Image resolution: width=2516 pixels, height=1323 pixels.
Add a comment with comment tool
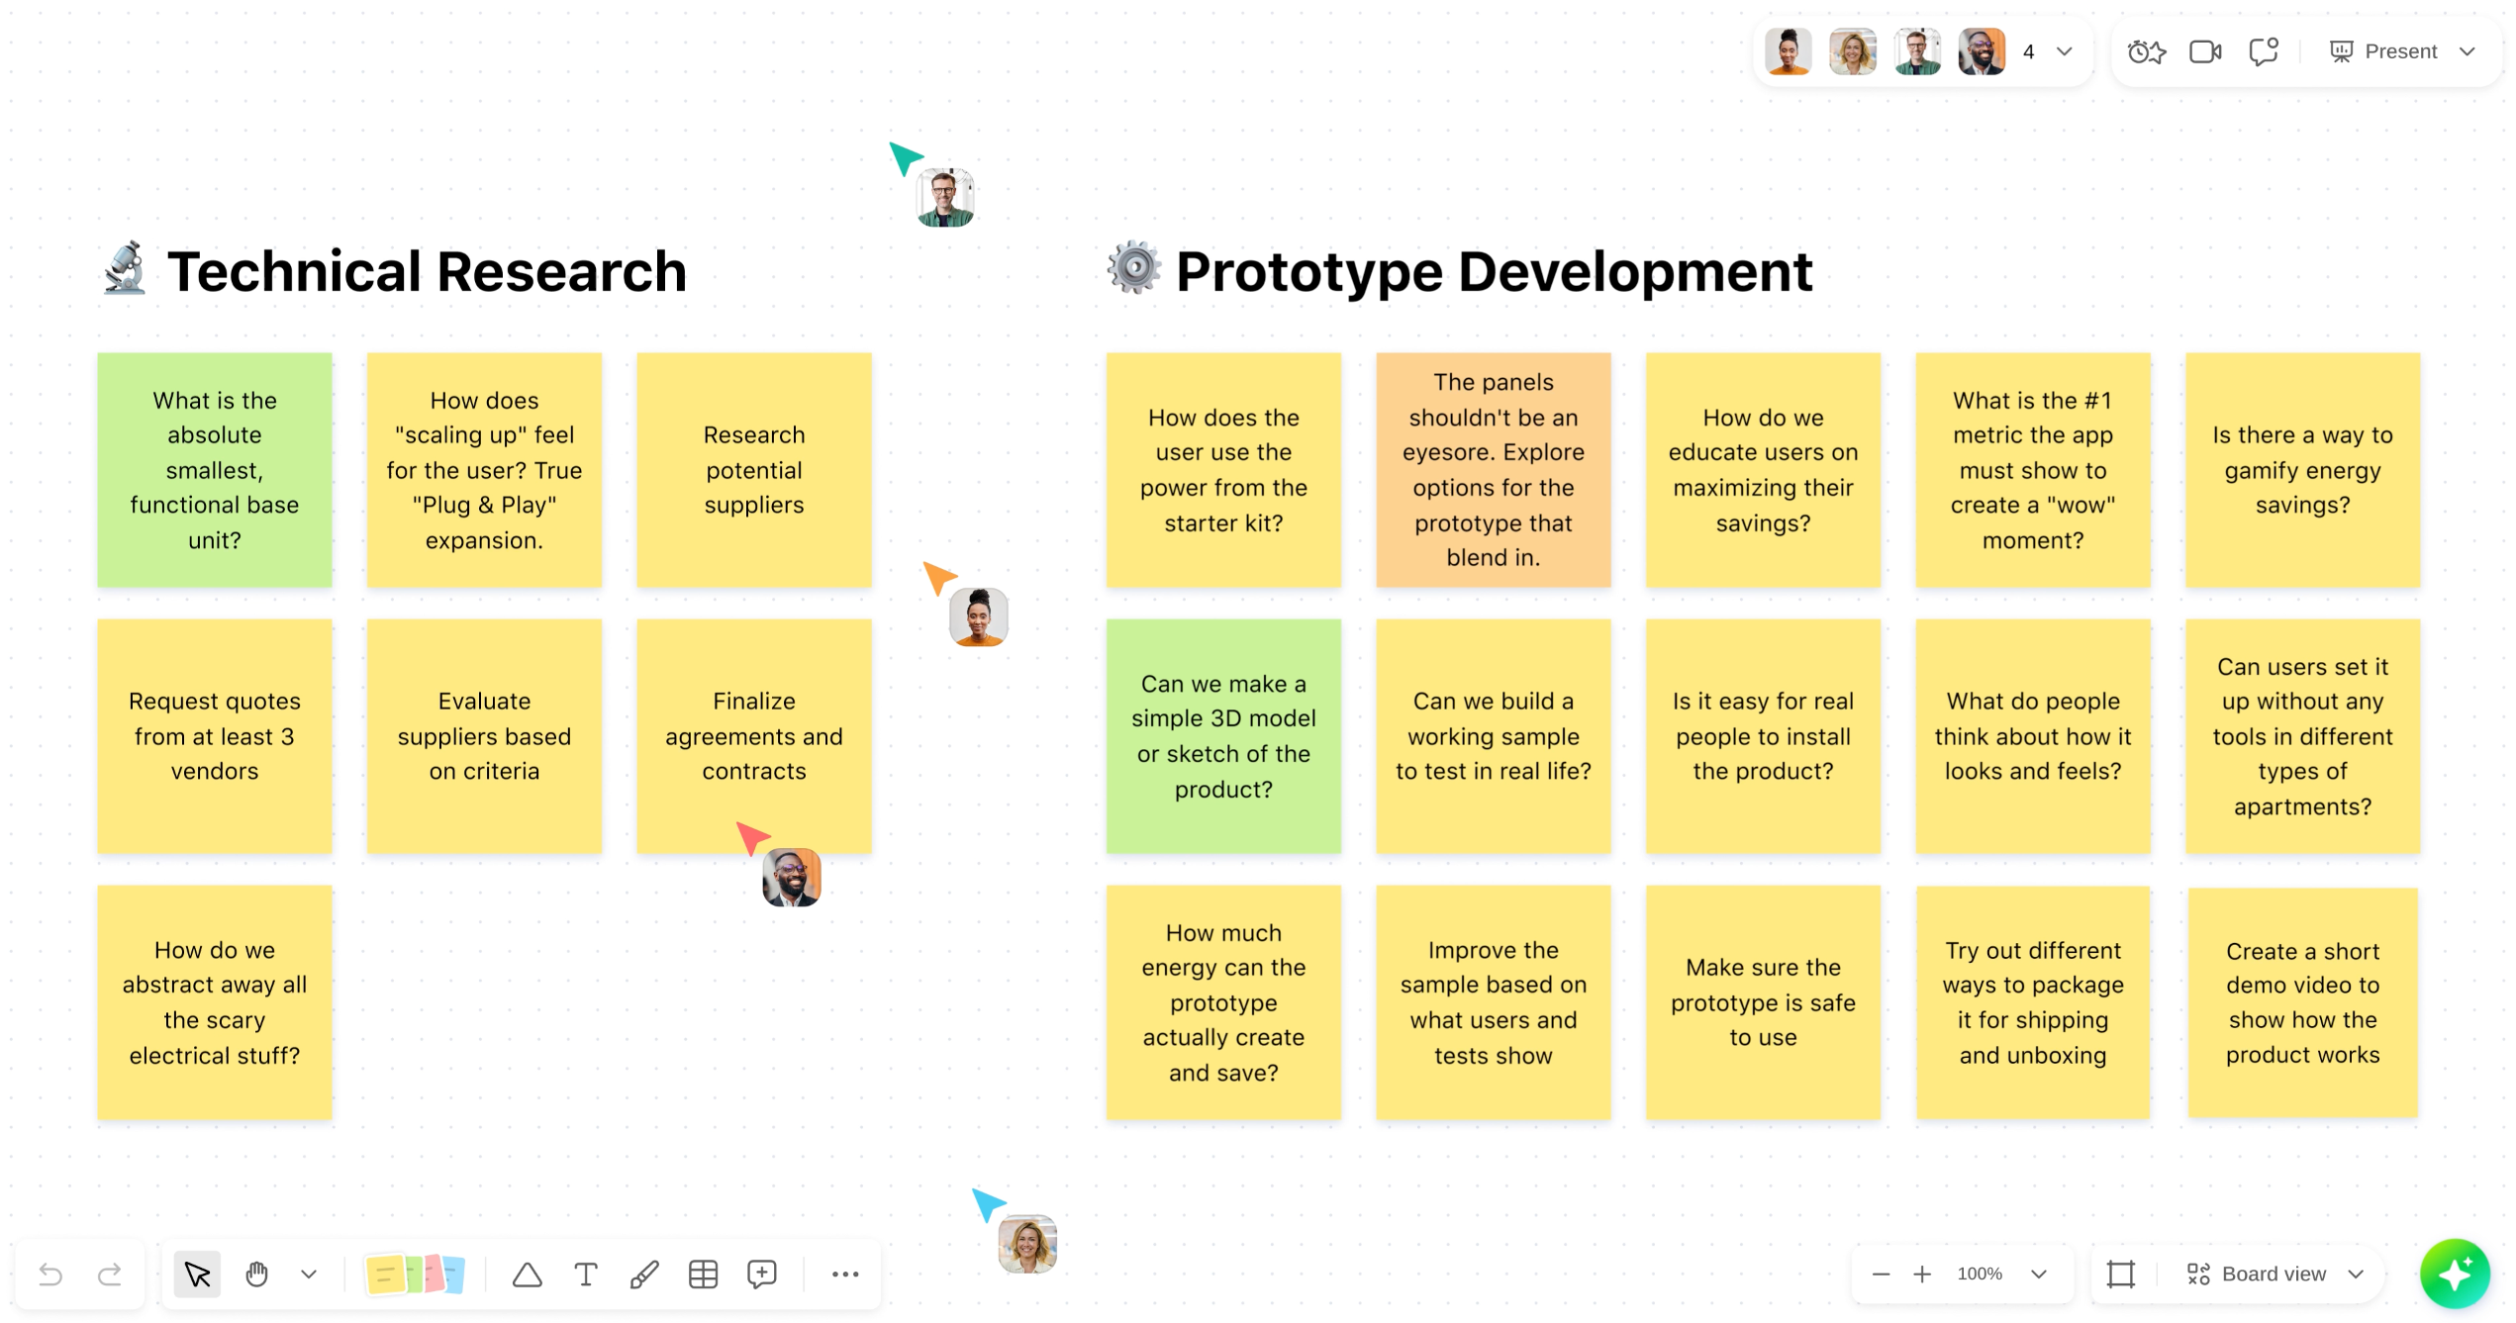click(761, 1274)
